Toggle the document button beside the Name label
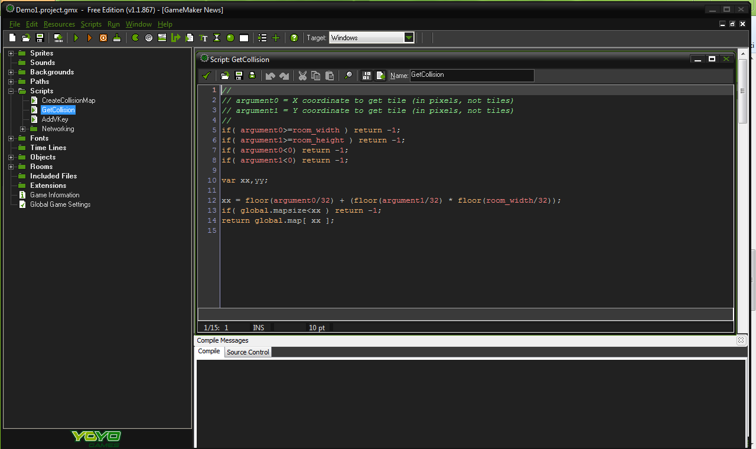This screenshot has height=449, width=756. 380,76
